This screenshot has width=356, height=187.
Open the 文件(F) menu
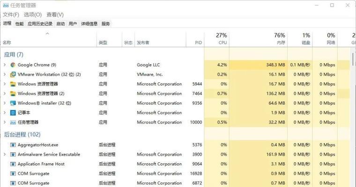tap(11, 15)
